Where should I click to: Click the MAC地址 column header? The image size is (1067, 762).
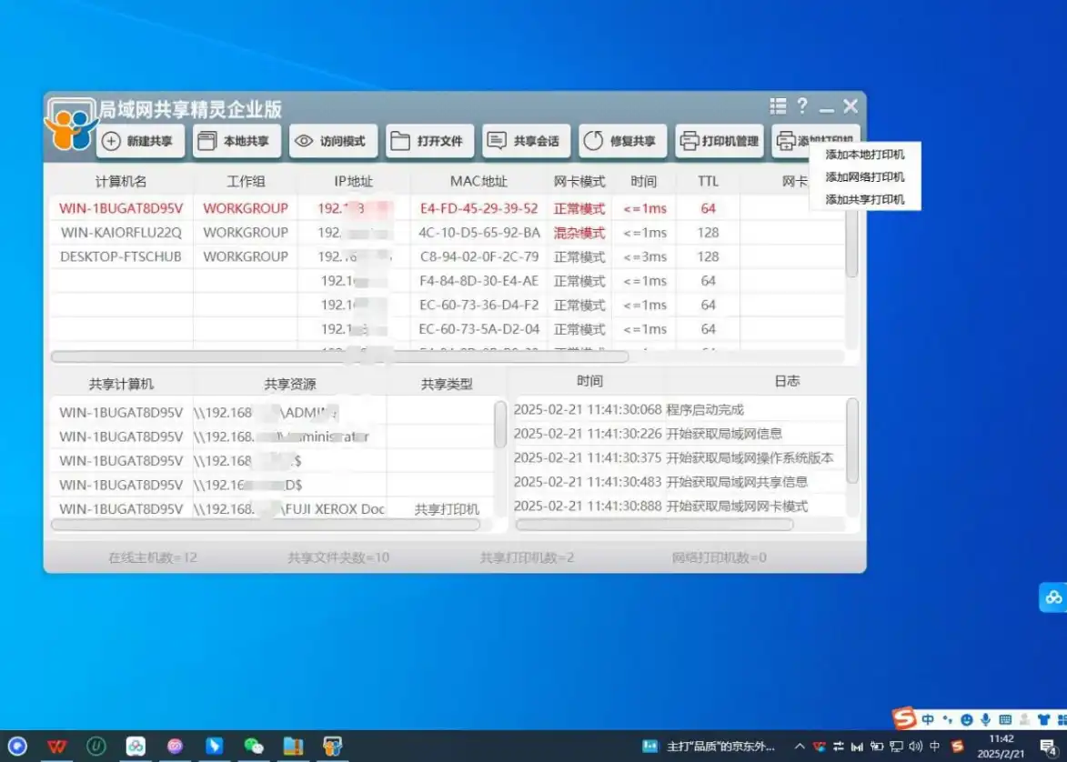[x=478, y=181]
